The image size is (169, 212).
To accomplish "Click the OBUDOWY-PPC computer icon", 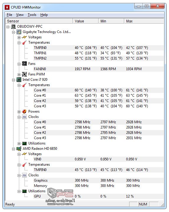I will pos(13,27).
